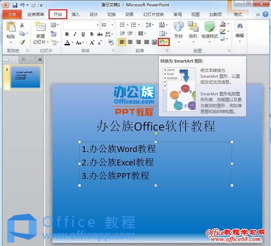This screenshot has height=246, width=271.
Task: Toggle Center text alignment
Action: click(x=130, y=42)
